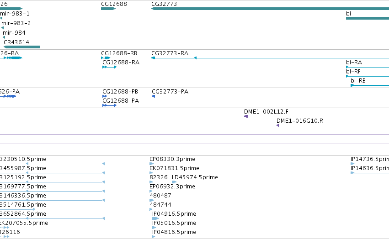
Task: Click the CG32773 gene bar
Action: click(x=270, y=9)
